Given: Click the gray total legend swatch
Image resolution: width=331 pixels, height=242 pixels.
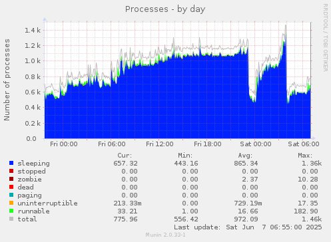Looking at the screenshot, I should [11, 219].
